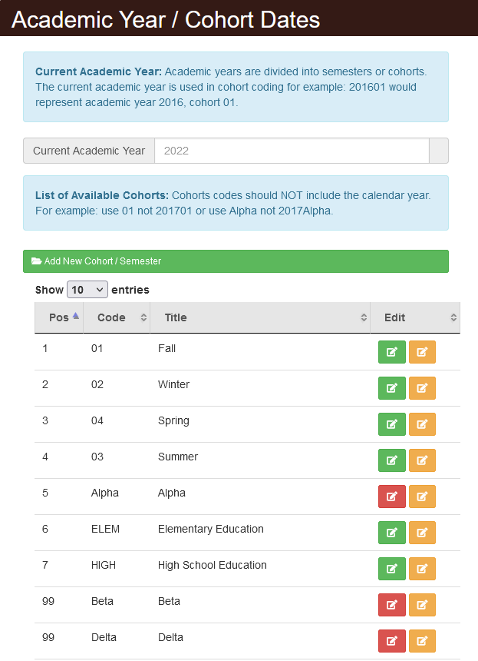The image size is (478, 661).
Task: Click orange edit icon for Delta cohort
Action: (x=422, y=641)
